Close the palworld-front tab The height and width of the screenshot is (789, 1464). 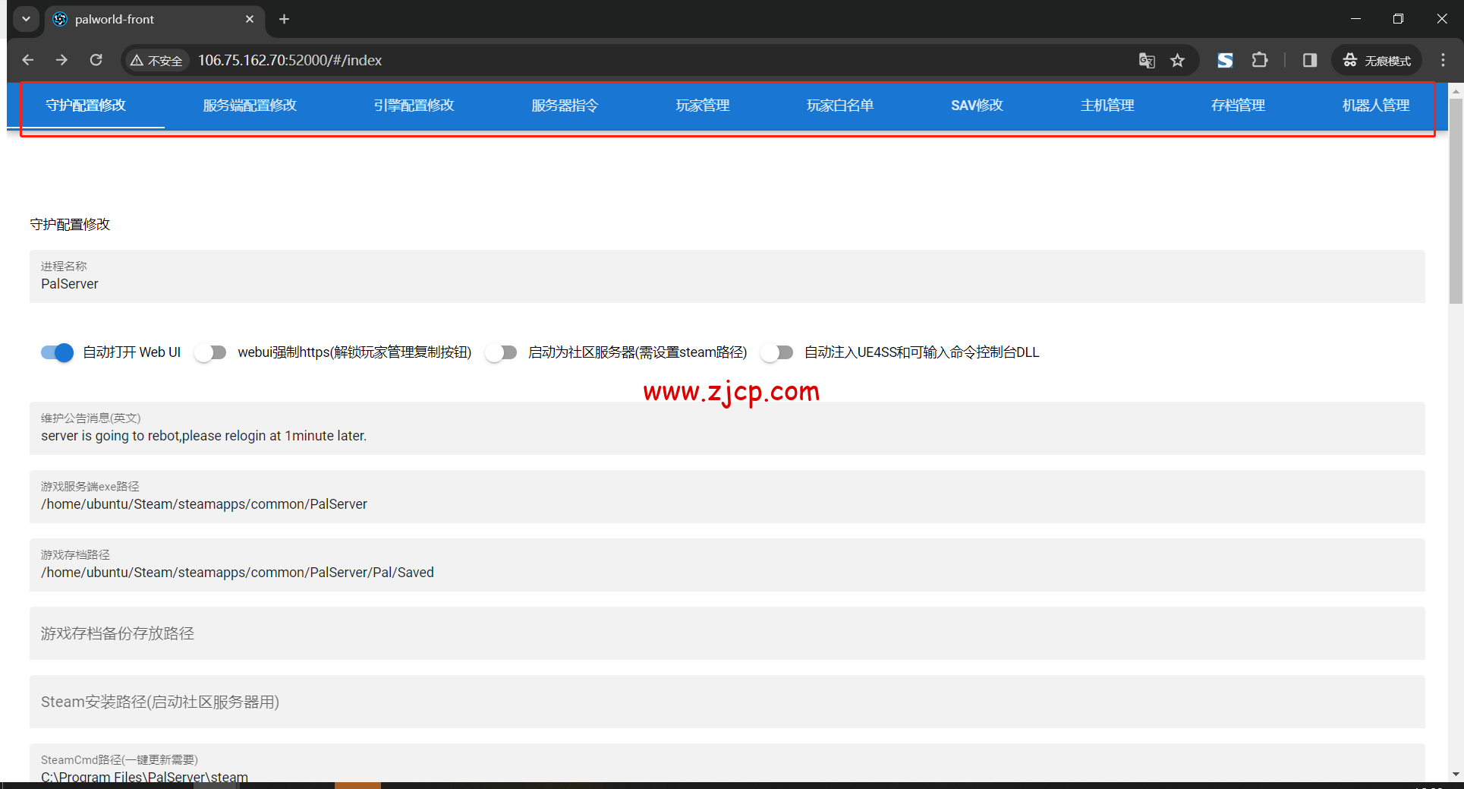[249, 19]
